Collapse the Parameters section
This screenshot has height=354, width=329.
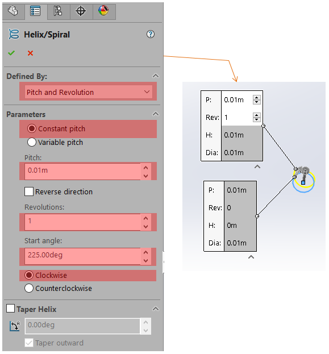coord(156,114)
